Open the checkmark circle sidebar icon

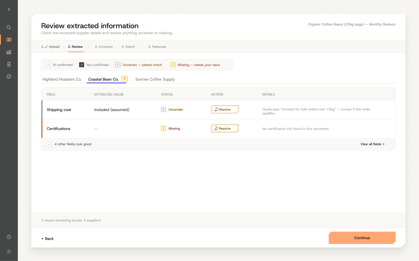[9, 76]
